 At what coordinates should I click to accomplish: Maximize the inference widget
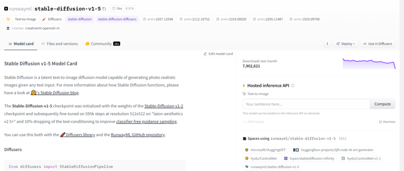pyautogui.click(x=387, y=122)
